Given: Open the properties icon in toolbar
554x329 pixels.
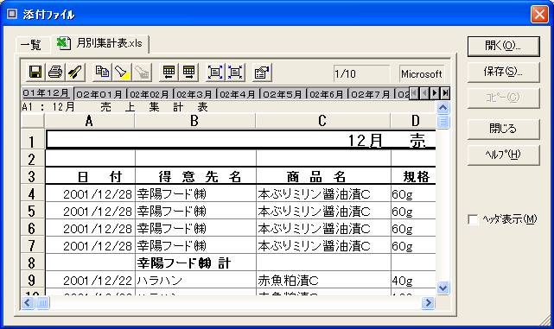Looking at the screenshot, I should pyautogui.click(x=262, y=72).
